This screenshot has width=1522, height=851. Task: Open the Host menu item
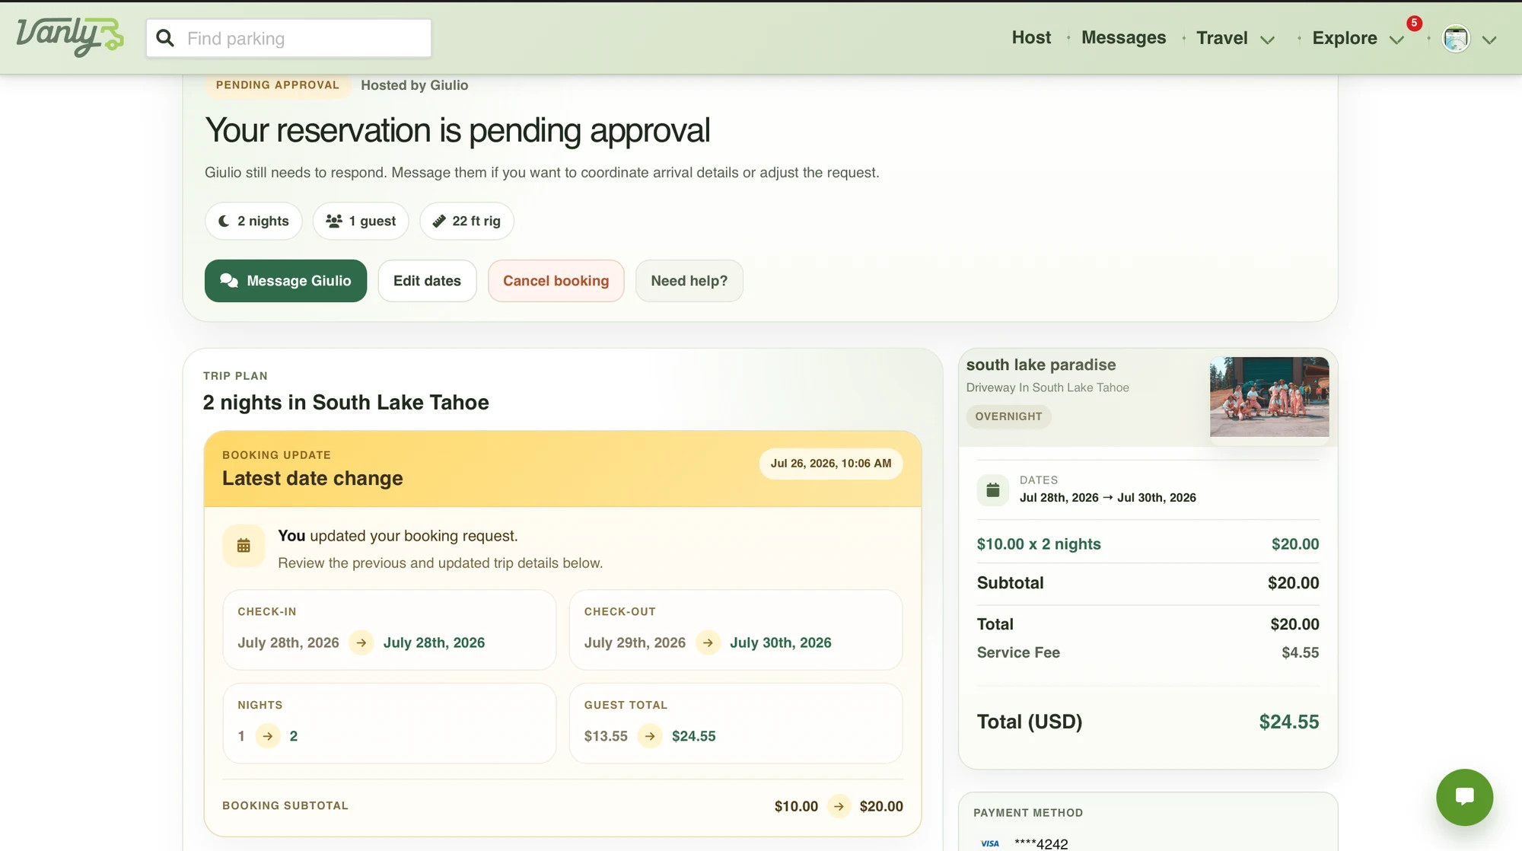pos(1031,37)
